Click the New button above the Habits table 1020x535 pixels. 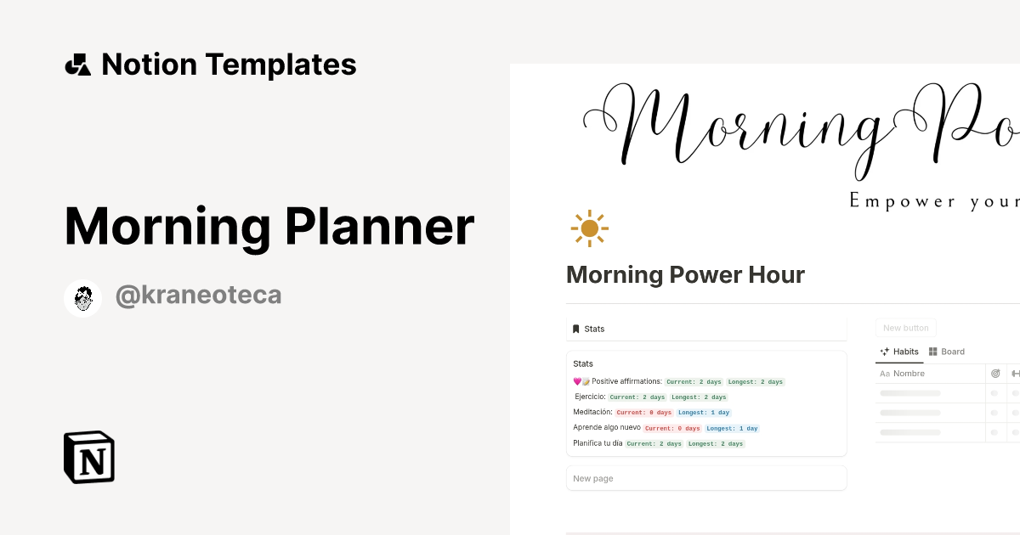905,328
